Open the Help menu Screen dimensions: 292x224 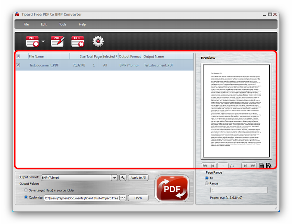(x=82, y=24)
